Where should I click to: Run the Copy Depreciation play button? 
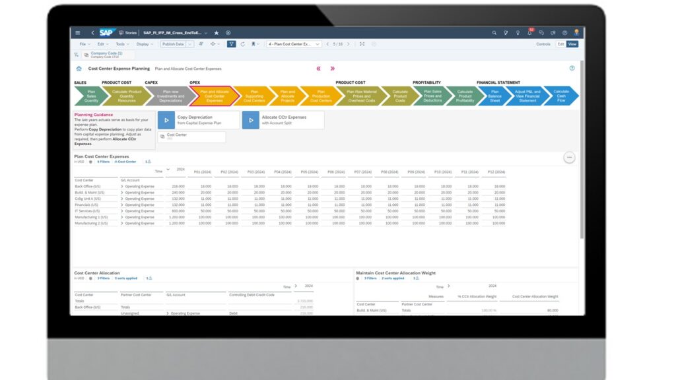coord(166,119)
